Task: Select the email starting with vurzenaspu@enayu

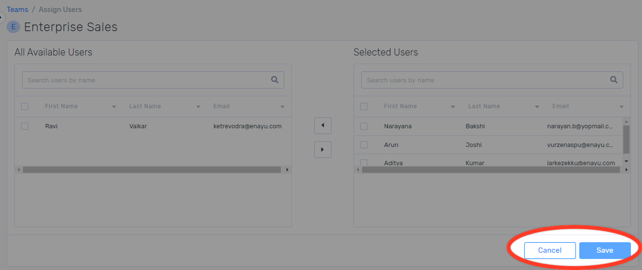Action: click(580, 145)
